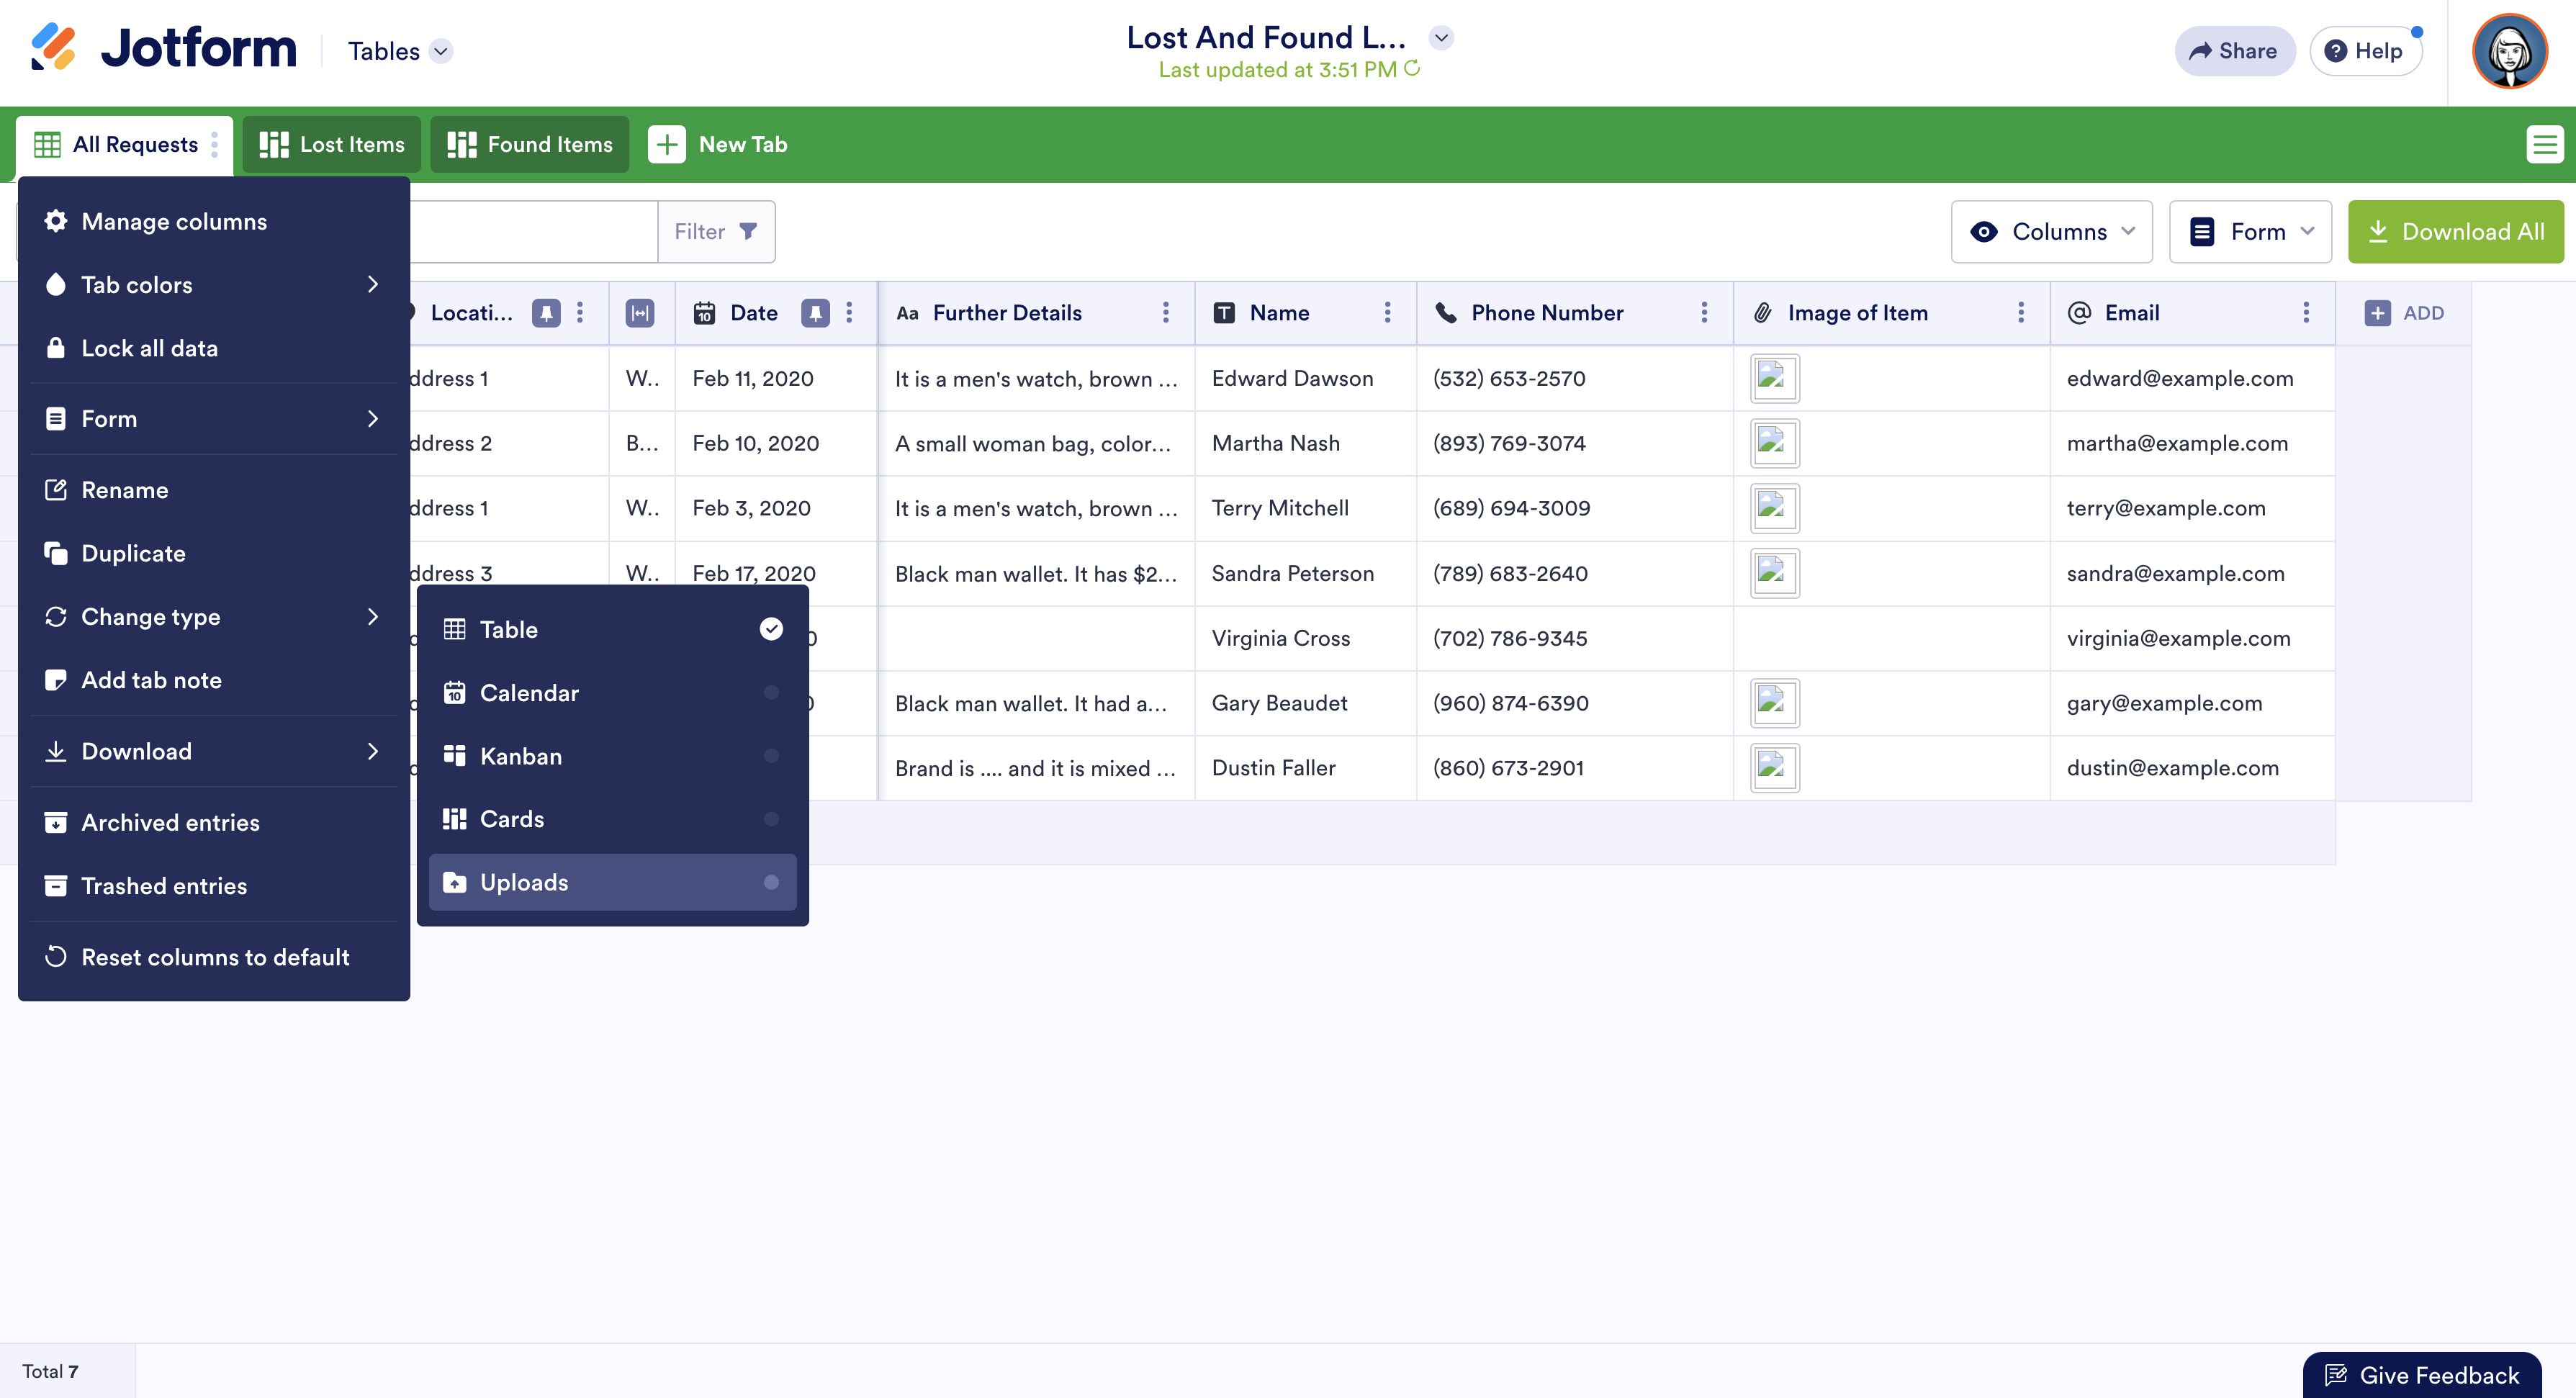Expand the Form dropdown in toolbar
This screenshot has width=2576, height=1398.
pos(2249,231)
